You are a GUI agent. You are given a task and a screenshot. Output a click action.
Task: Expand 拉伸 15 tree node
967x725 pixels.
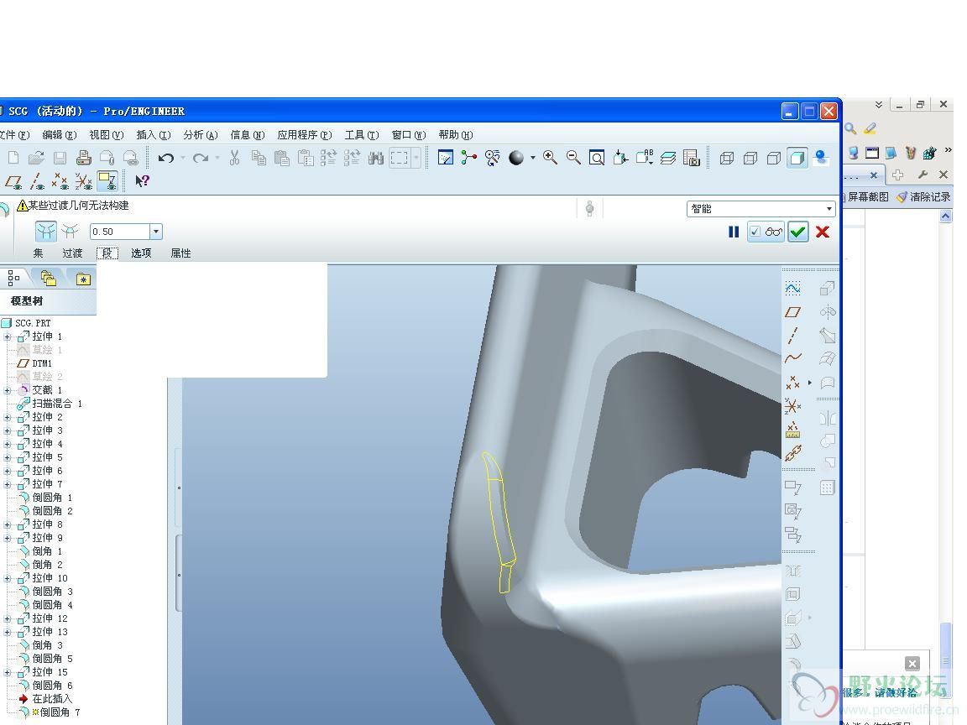point(8,673)
